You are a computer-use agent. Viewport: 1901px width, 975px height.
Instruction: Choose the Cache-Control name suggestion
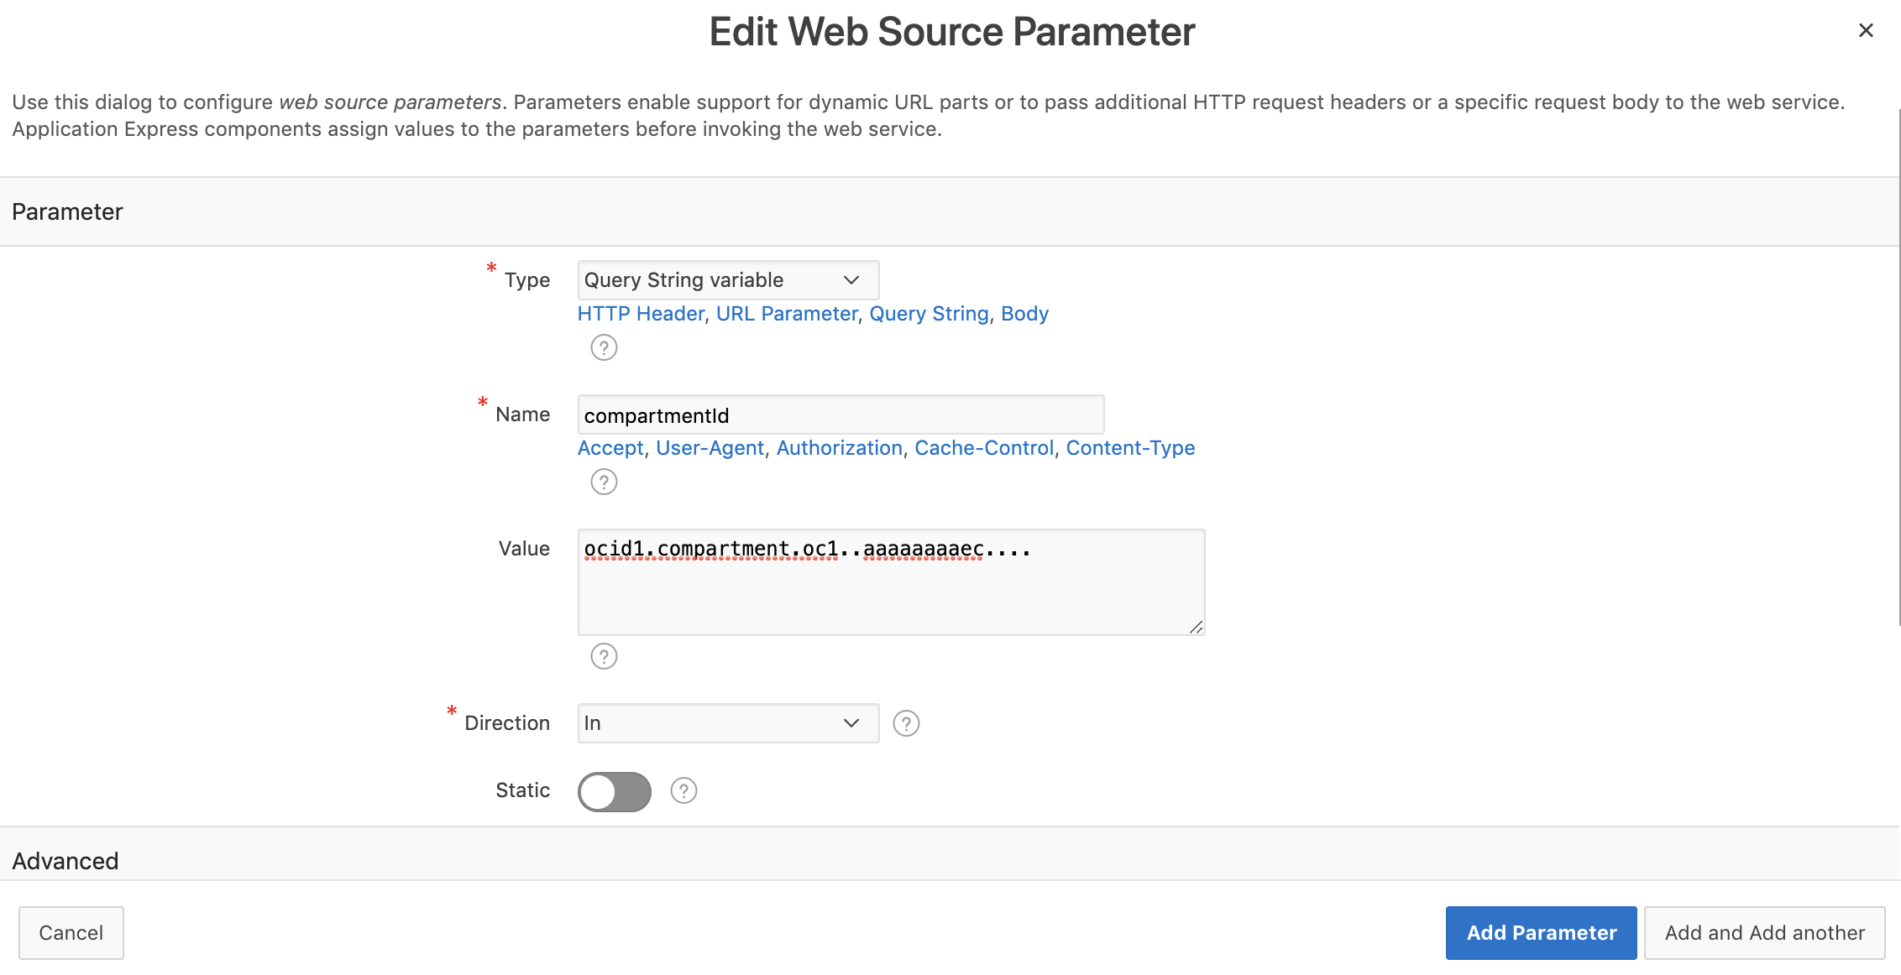pyautogui.click(x=984, y=448)
